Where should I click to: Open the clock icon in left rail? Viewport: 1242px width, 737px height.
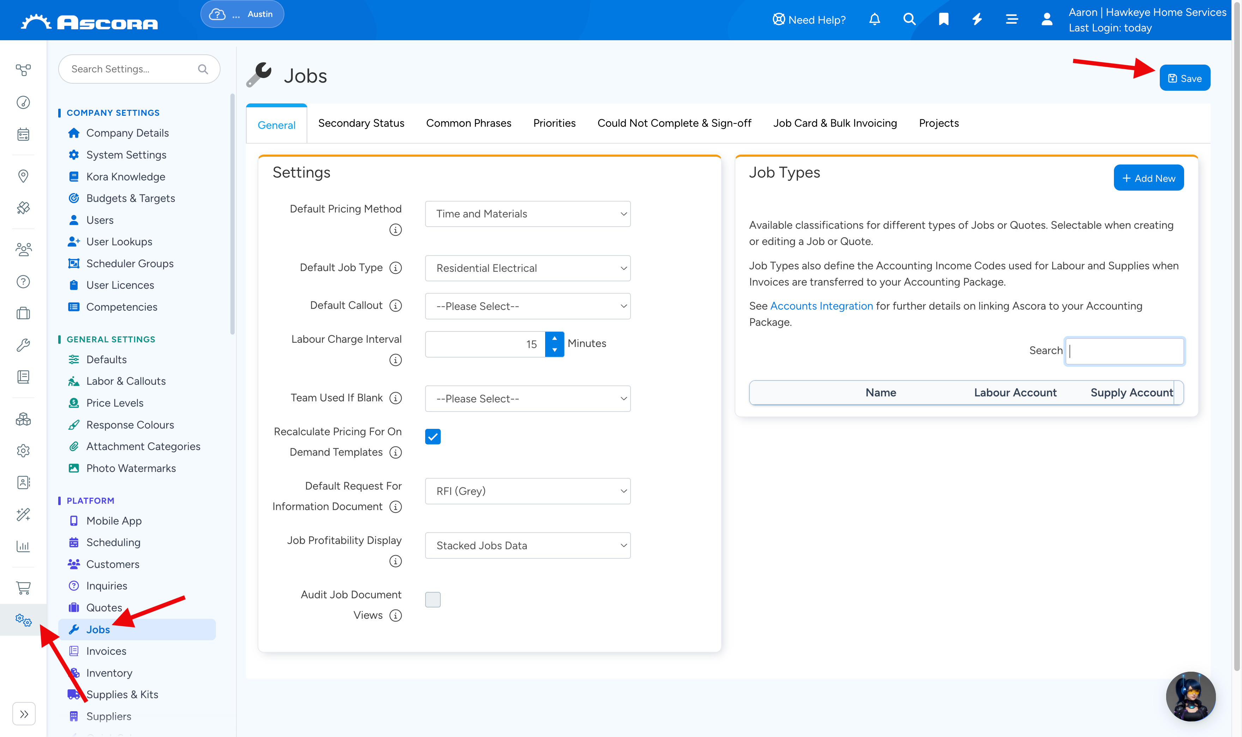(x=23, y=102)
